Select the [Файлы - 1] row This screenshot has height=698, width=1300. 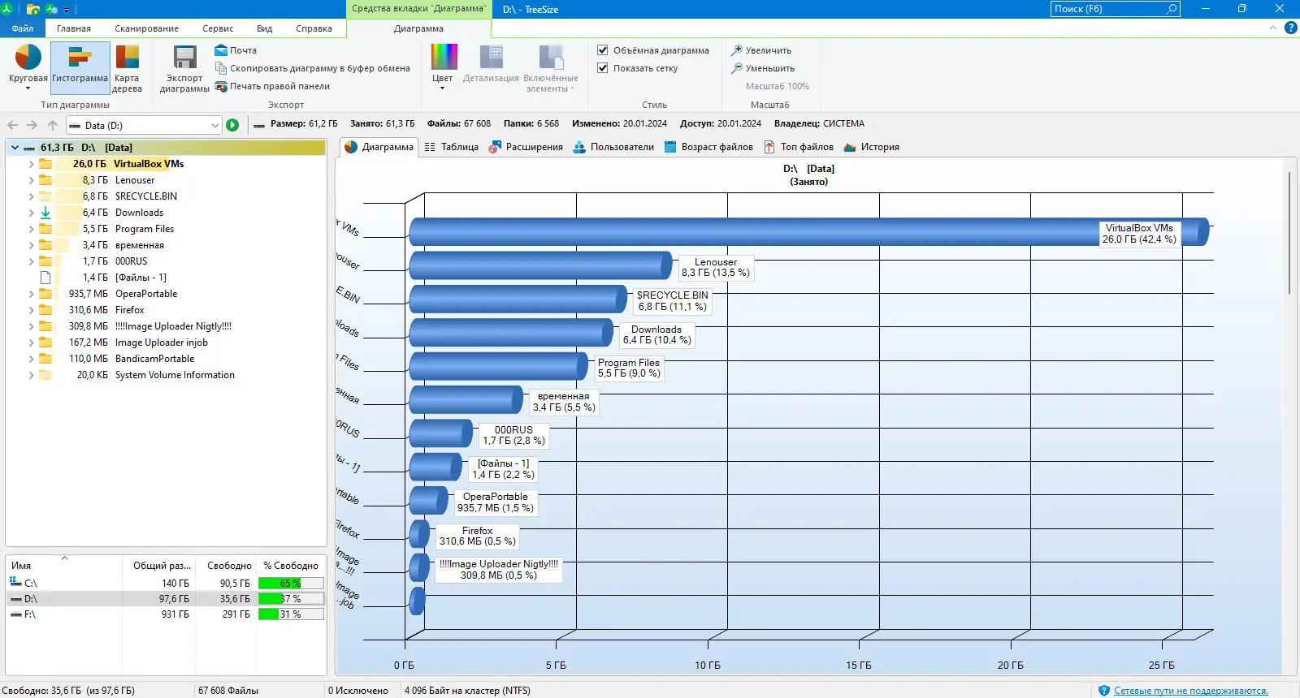pyautogui.click(x=166, y=278)
